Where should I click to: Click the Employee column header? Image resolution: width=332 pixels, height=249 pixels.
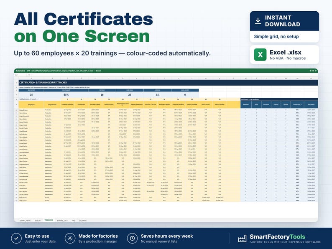31,104
